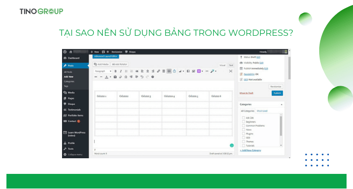Click the categories list scrollbar
This screenshot has width=353, height=189.
281,126
